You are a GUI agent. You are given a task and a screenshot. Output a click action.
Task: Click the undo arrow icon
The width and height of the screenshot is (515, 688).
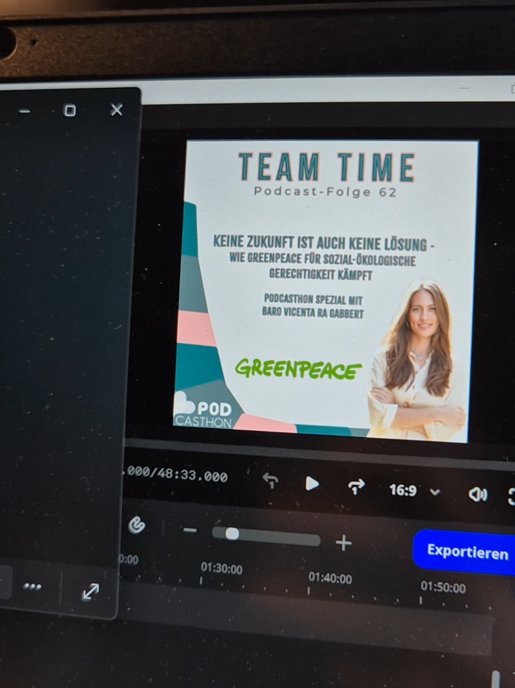click(270, 481)
